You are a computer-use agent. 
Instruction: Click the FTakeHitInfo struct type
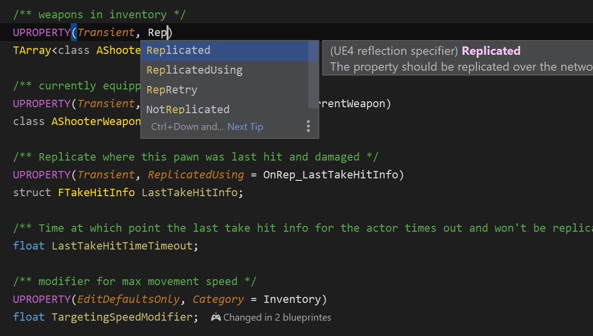[x=93, y=193]
